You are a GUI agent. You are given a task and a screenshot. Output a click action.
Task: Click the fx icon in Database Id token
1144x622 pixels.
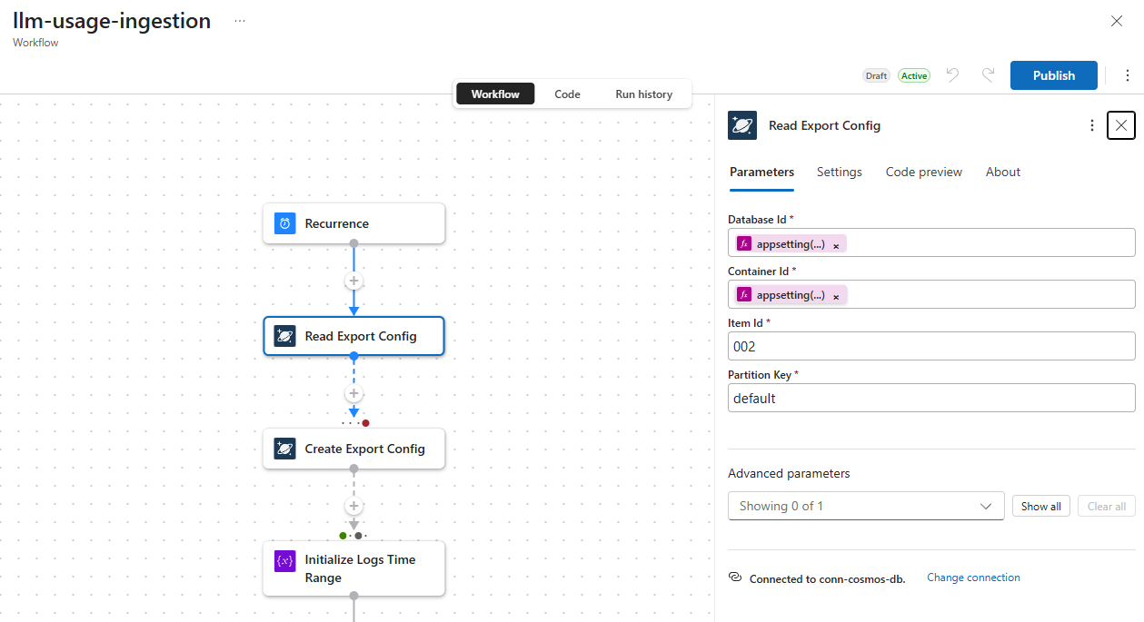coord(744,243)
